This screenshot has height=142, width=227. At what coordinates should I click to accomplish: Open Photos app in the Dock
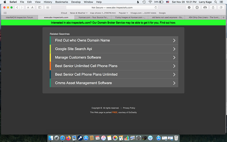pos(115,138)
